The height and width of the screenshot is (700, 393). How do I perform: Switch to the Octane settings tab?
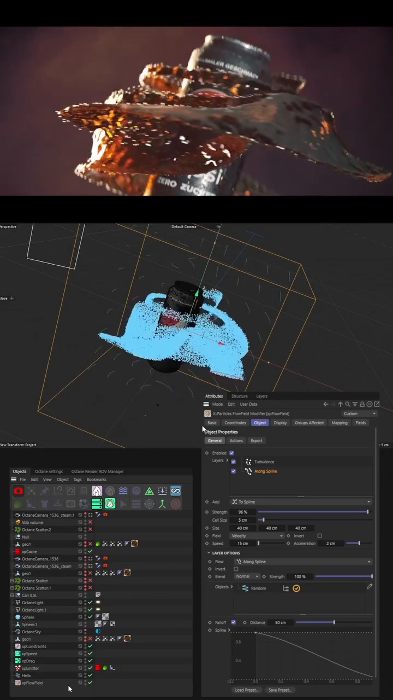[49, 471]
